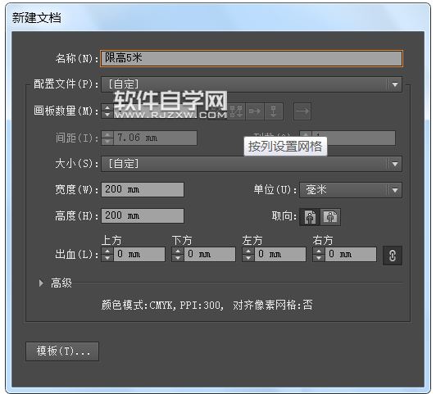Screen dimensions: 436x394
Task: Open the 大小 size dropdown
Action: (x=252, y=164)
